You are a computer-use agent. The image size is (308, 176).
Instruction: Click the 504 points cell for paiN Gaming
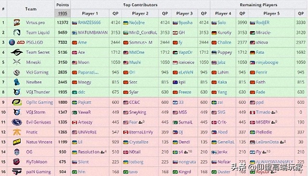click(x=63, y=172)
